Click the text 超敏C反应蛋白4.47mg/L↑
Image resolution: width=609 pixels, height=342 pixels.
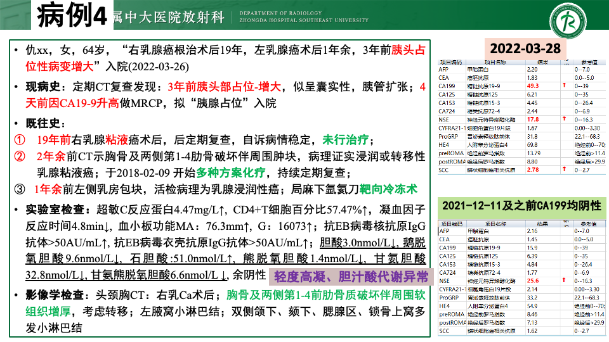tap(160, 210)
